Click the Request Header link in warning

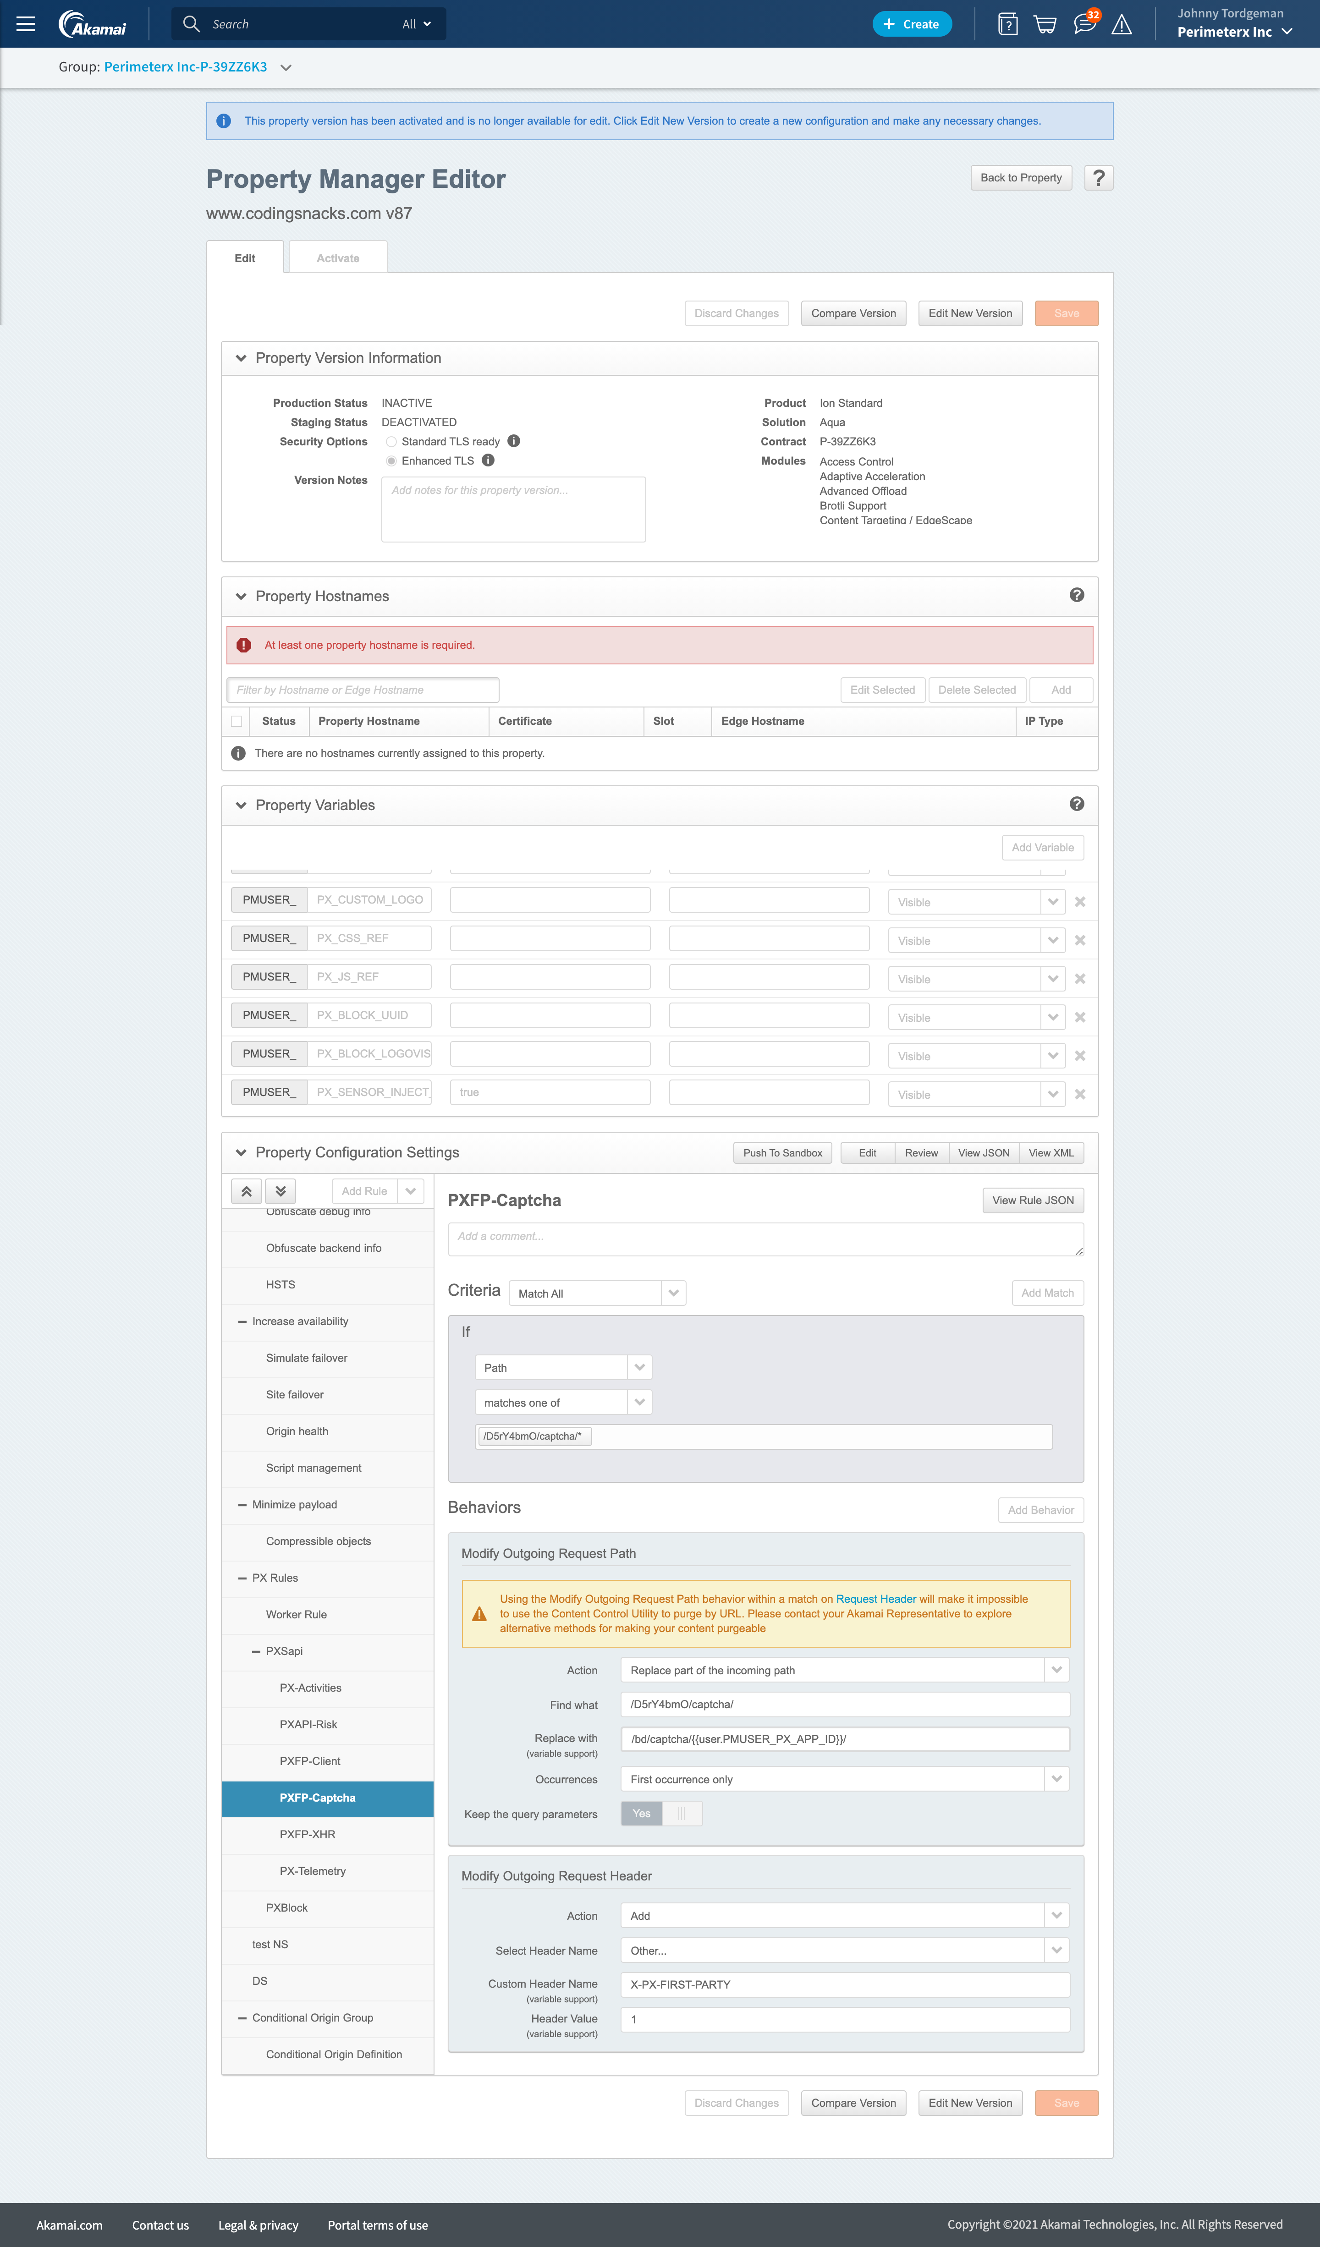coord(875,1599)
